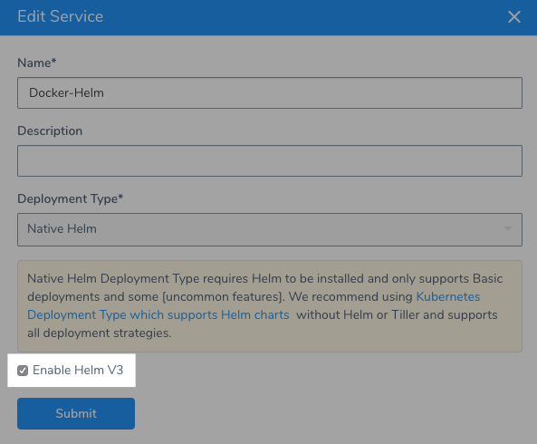Tick the Enable Helm V3 checkbox
This screenshot has width=537, height=444.
(x=23, y=371)
